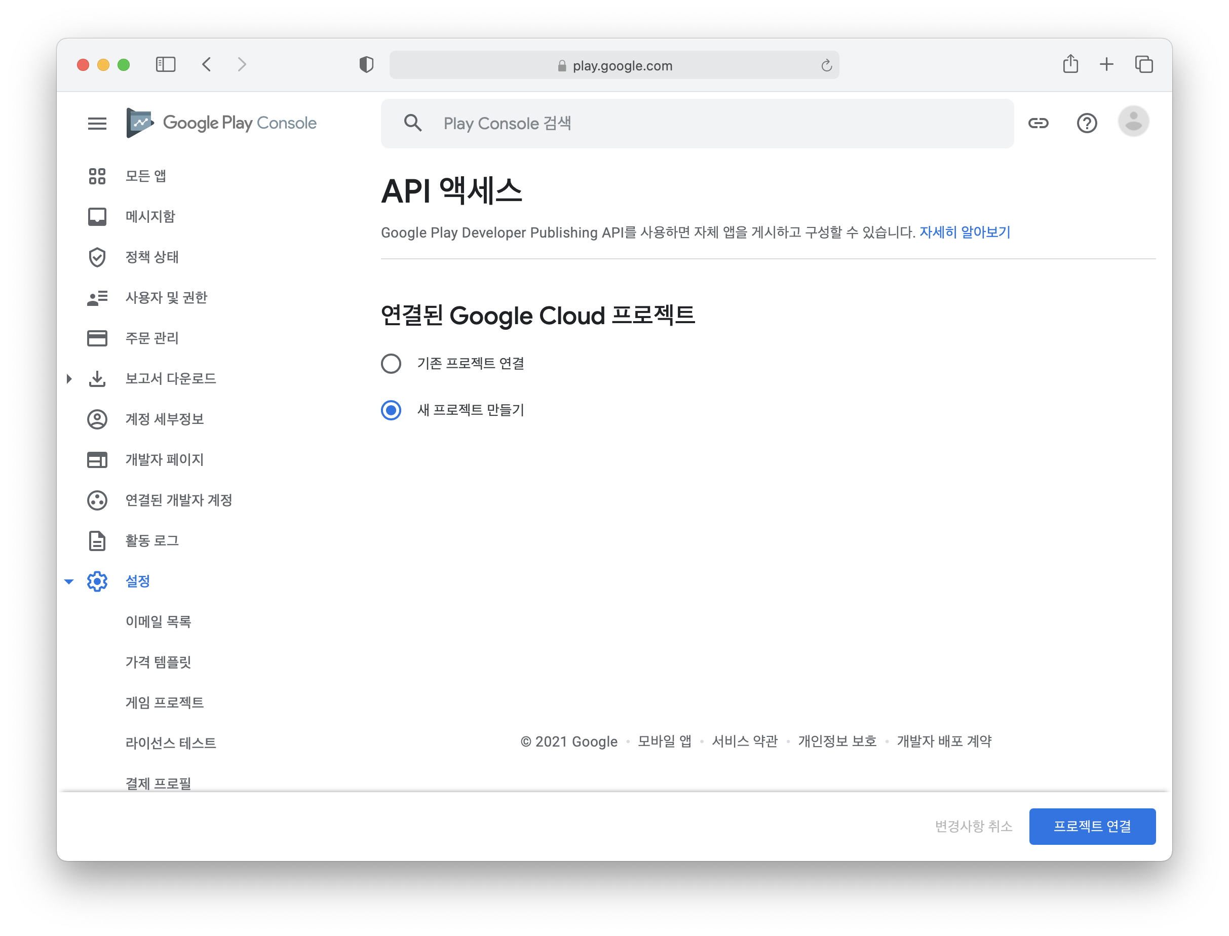Open the hamburger navigation menu
The image size is (1229, 936).
coord(97,123)
